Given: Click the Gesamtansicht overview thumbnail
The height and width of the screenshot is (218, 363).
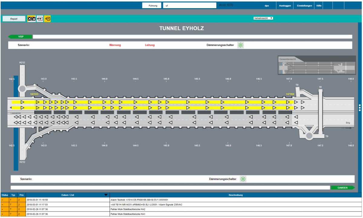Looking at the screenshot, I should pyautogui.click(x=317, y=67).
